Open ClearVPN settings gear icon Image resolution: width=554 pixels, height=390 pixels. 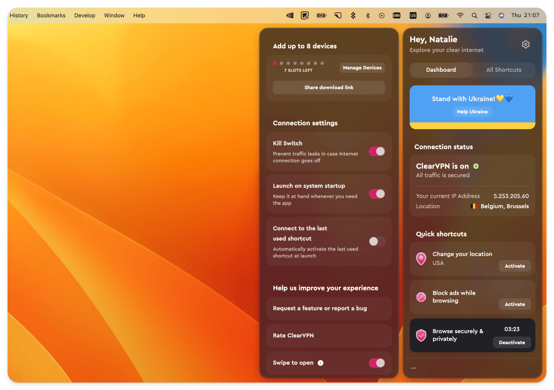526,44
